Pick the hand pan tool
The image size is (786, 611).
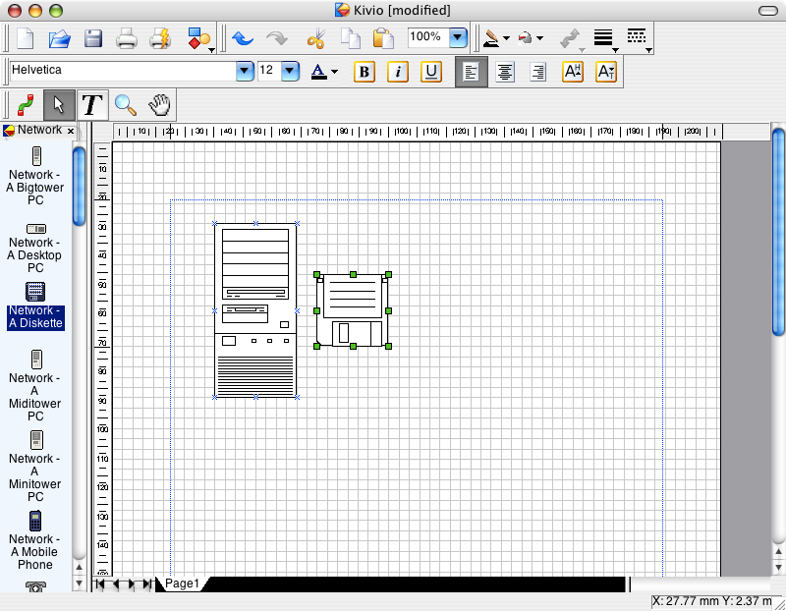[159, 104]
